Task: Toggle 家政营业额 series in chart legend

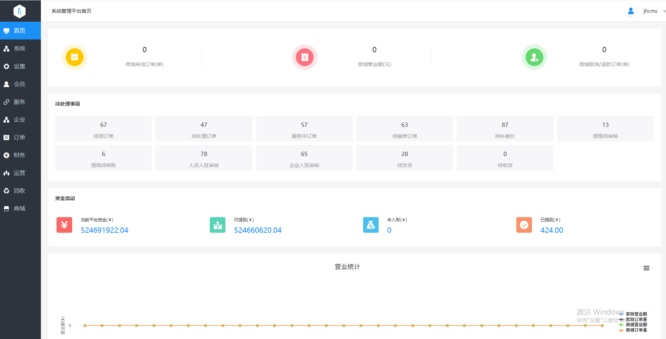Action: (x=636, y=314)
